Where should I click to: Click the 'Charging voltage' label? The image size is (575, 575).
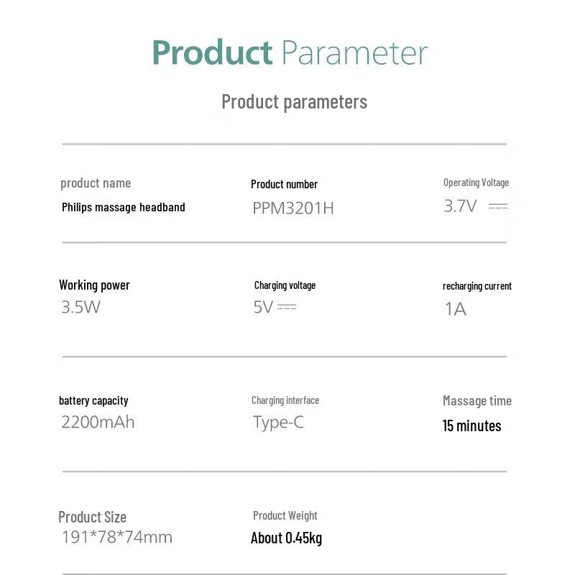(x=285, y=285)
